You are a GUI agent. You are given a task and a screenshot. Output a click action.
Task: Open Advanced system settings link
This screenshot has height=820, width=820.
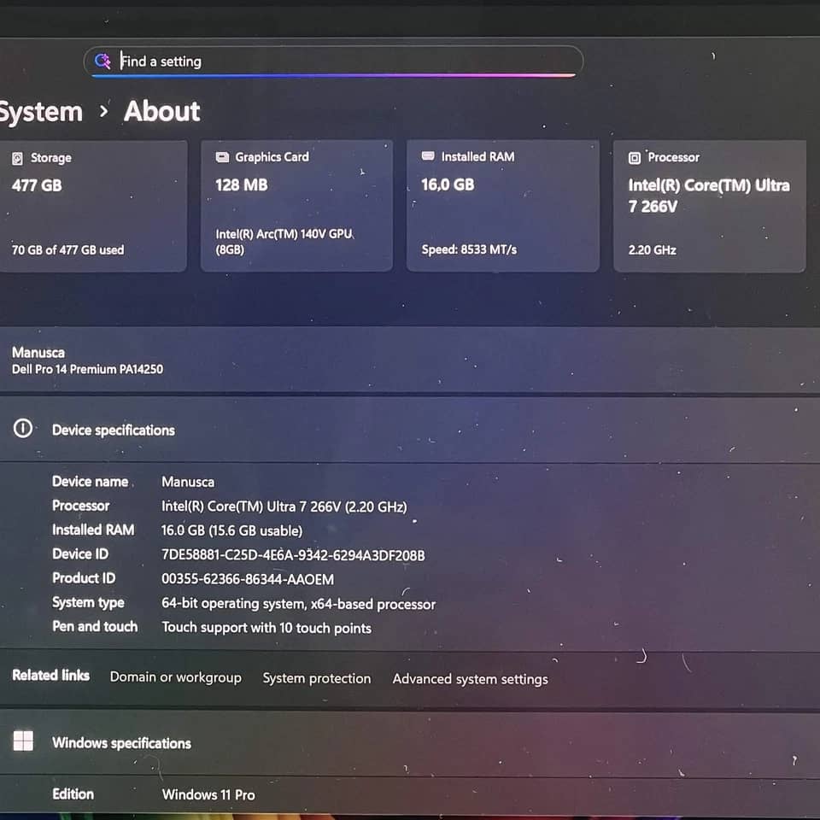point(470,679)
